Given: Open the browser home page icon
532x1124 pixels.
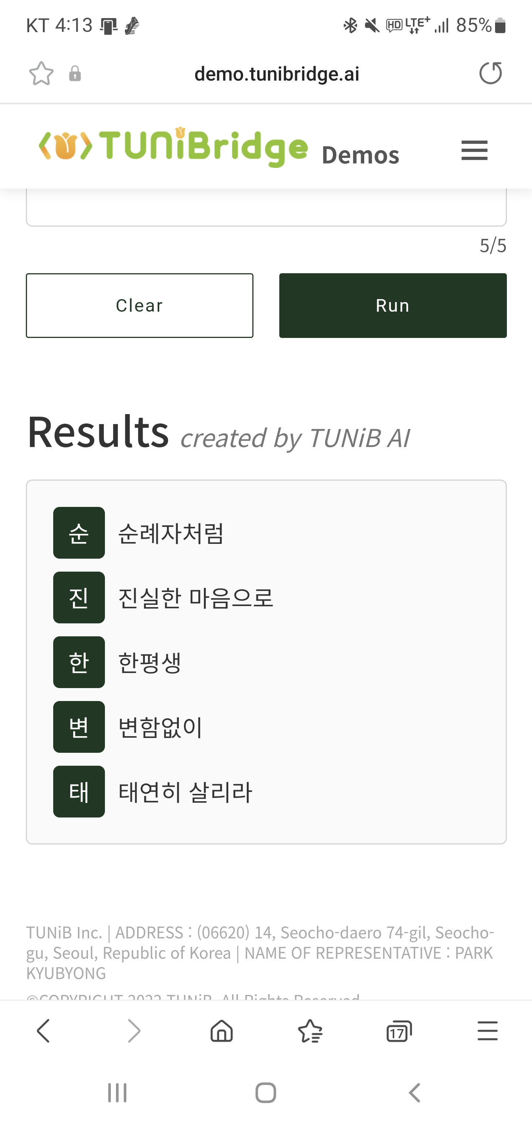Looking at the screenshot, I should click(222, 1032).
